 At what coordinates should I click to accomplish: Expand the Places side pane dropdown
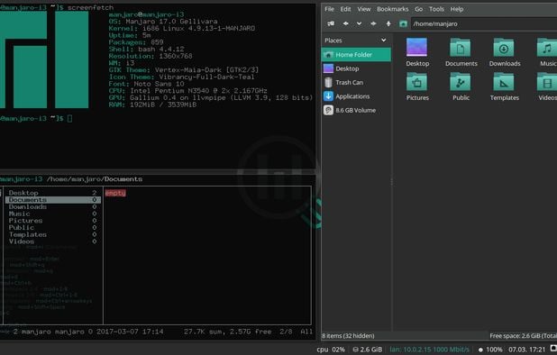tap(384, 41)
